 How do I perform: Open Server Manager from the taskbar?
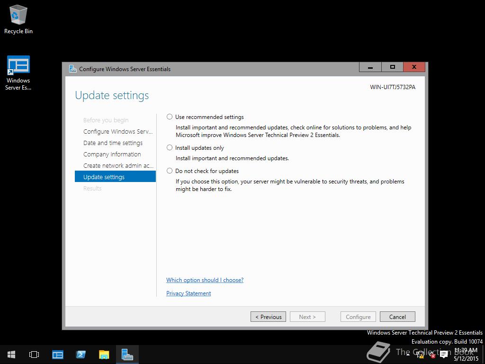57,355
